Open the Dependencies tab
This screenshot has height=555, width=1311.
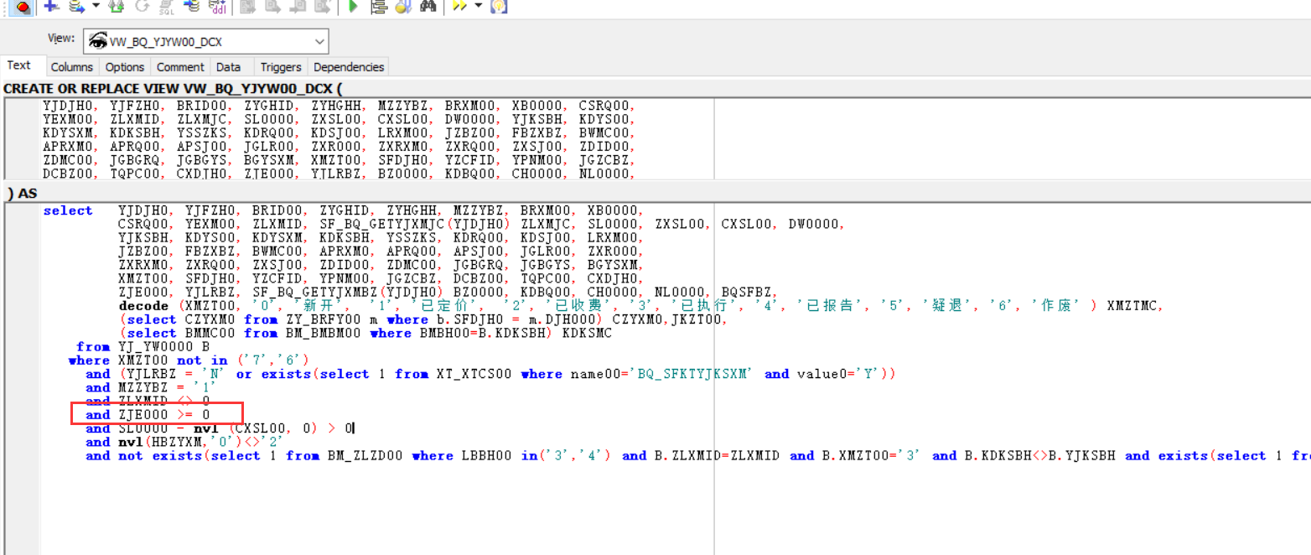pyautogui.click(x=348, y=67)
